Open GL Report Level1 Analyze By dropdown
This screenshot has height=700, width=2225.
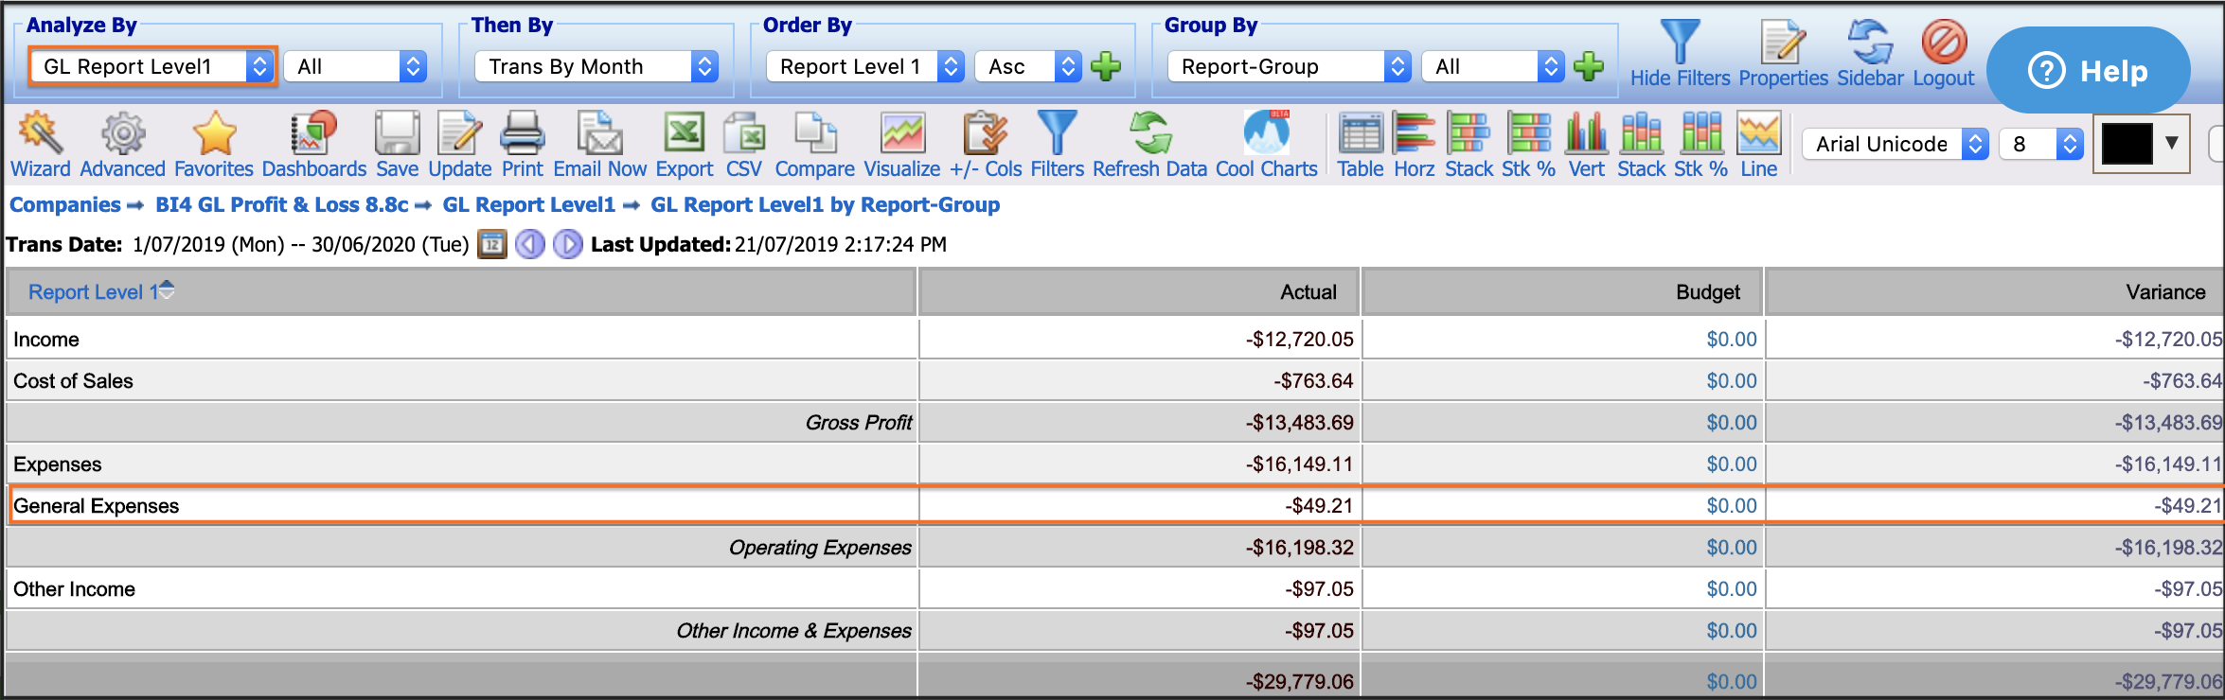pyautogui.click(x=152, y=66)
